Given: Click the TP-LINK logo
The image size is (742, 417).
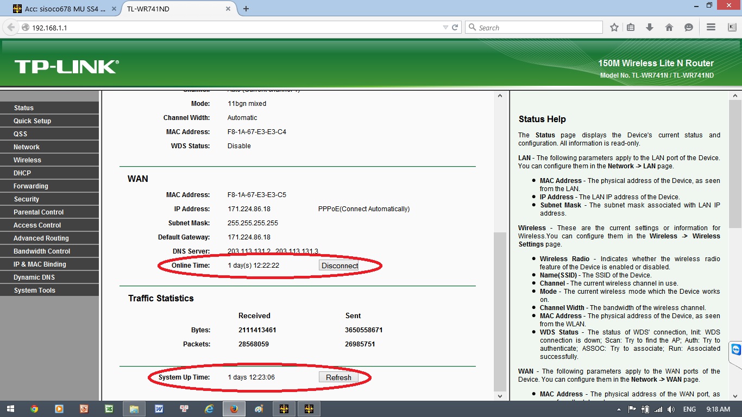Looking at the screenshot, I should tap(66, 67).
